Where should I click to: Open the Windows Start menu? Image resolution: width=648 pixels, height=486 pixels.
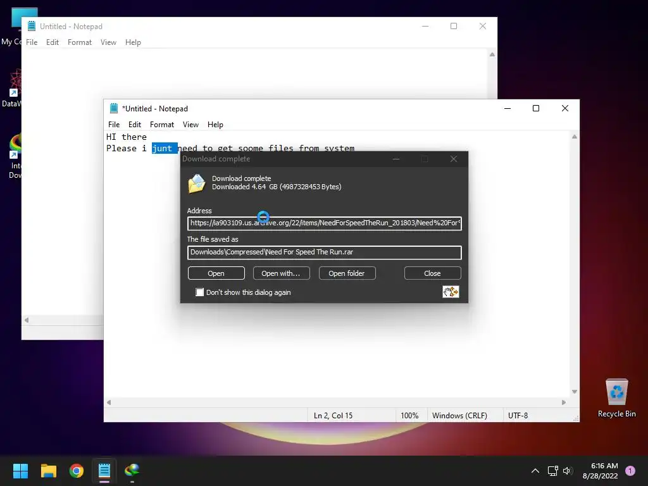pyautogui.click(x=20, y=471)
